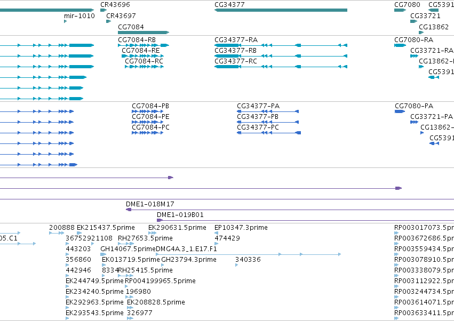The height and width of the screenshot is (321, 454).
Task: Select the EK293543.5prime EST label
Action: click(94, 314)
